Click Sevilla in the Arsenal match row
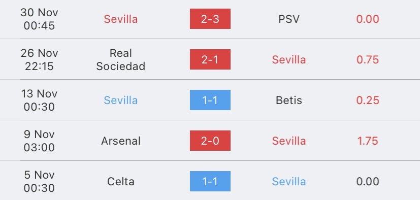The image size is (420, 200). pyautogui.click(x=289, y=141)
